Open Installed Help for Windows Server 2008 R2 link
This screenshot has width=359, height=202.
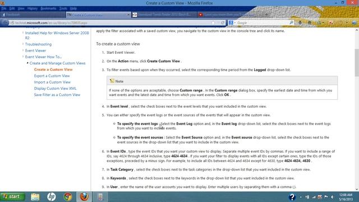57,35
